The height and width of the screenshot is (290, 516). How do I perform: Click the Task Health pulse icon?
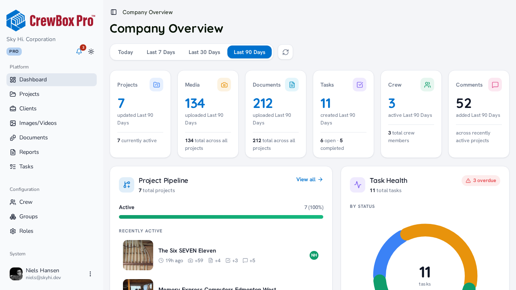click(358, 185)
